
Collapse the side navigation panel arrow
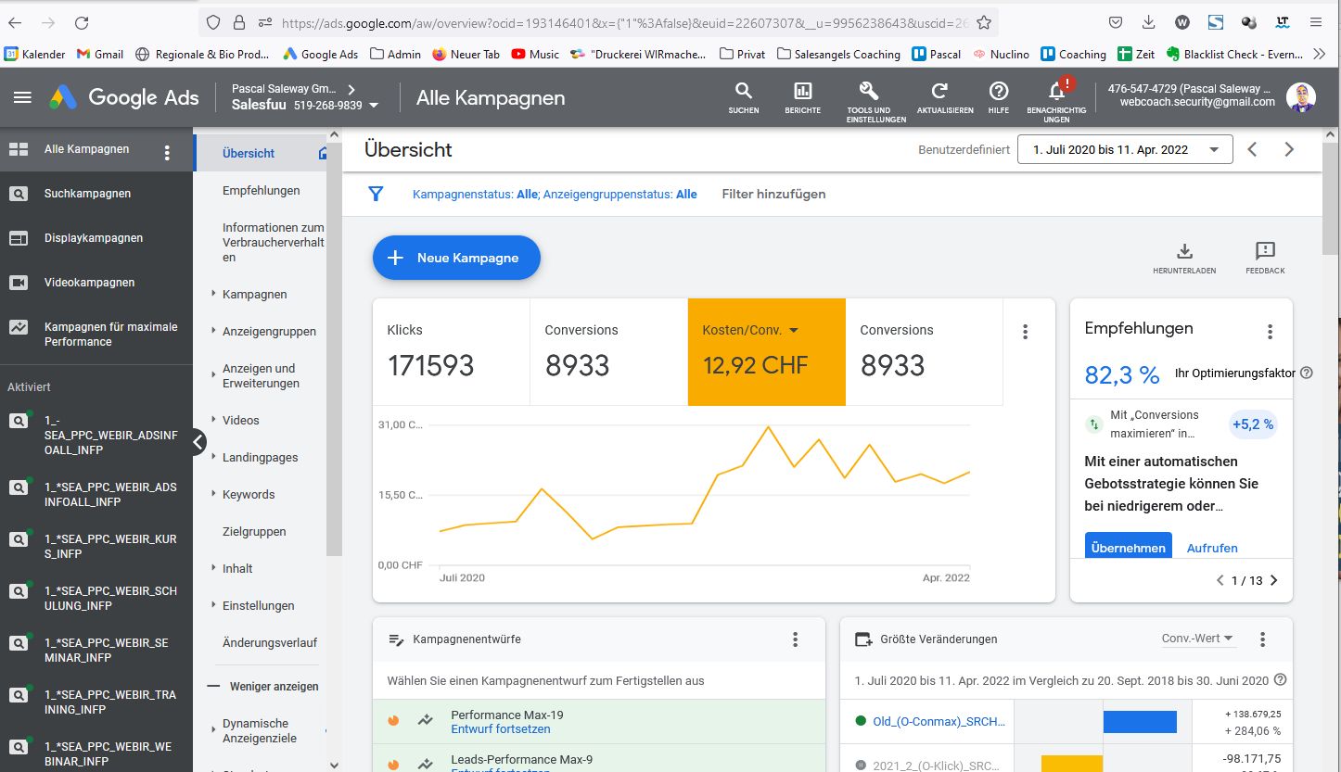198,442
